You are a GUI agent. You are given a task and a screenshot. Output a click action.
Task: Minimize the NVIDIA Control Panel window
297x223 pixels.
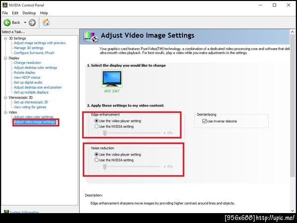pos(261,5)
